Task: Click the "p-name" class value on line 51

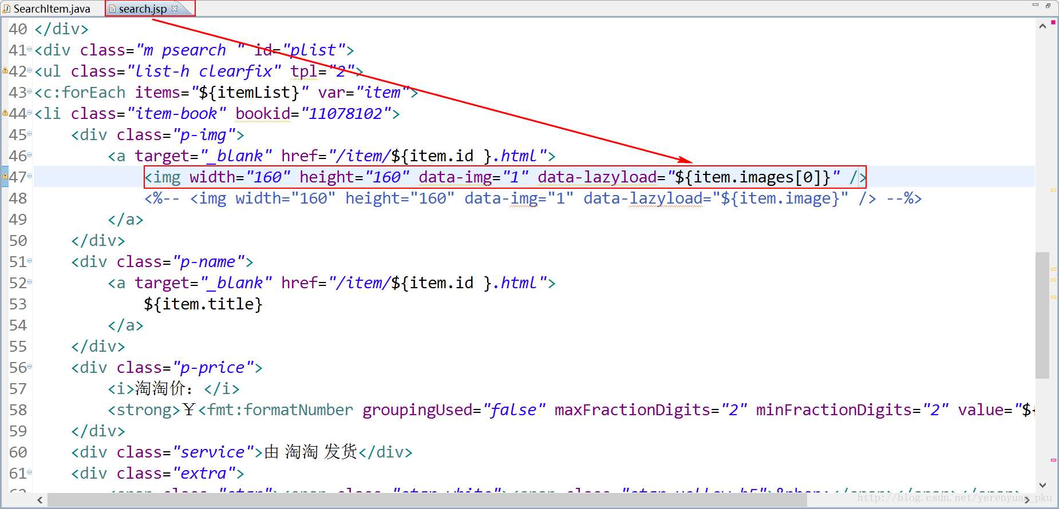Action: click(208, 261)
